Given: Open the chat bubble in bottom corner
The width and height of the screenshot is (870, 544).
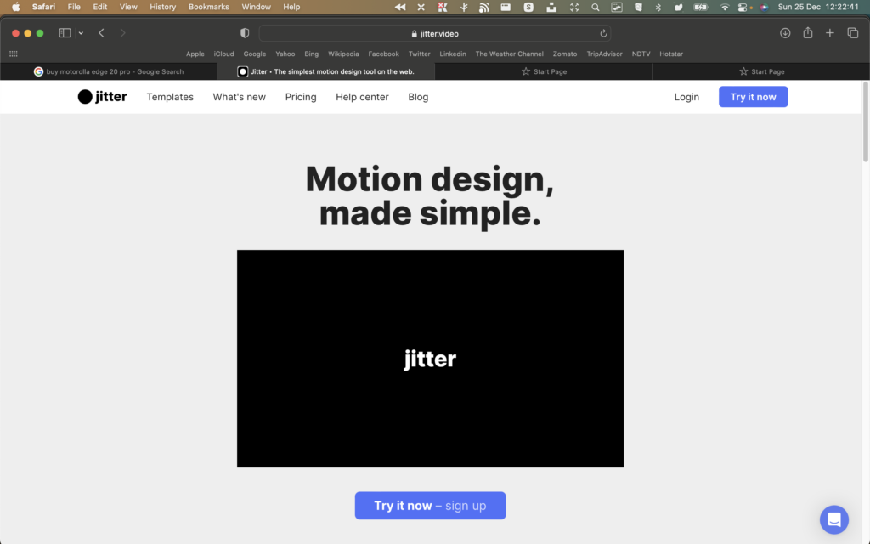Looking at the screenshot, I should (833, 519).
